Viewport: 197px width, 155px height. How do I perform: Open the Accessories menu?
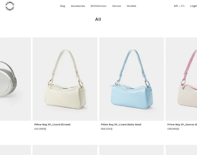point(78,6)
